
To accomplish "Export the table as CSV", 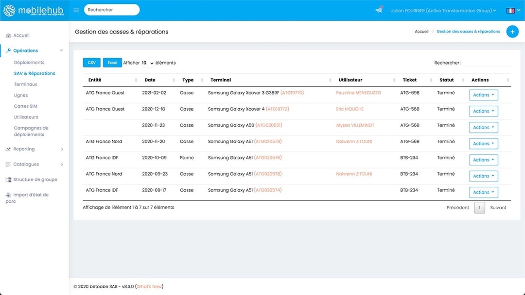I will tap(91, 63).
